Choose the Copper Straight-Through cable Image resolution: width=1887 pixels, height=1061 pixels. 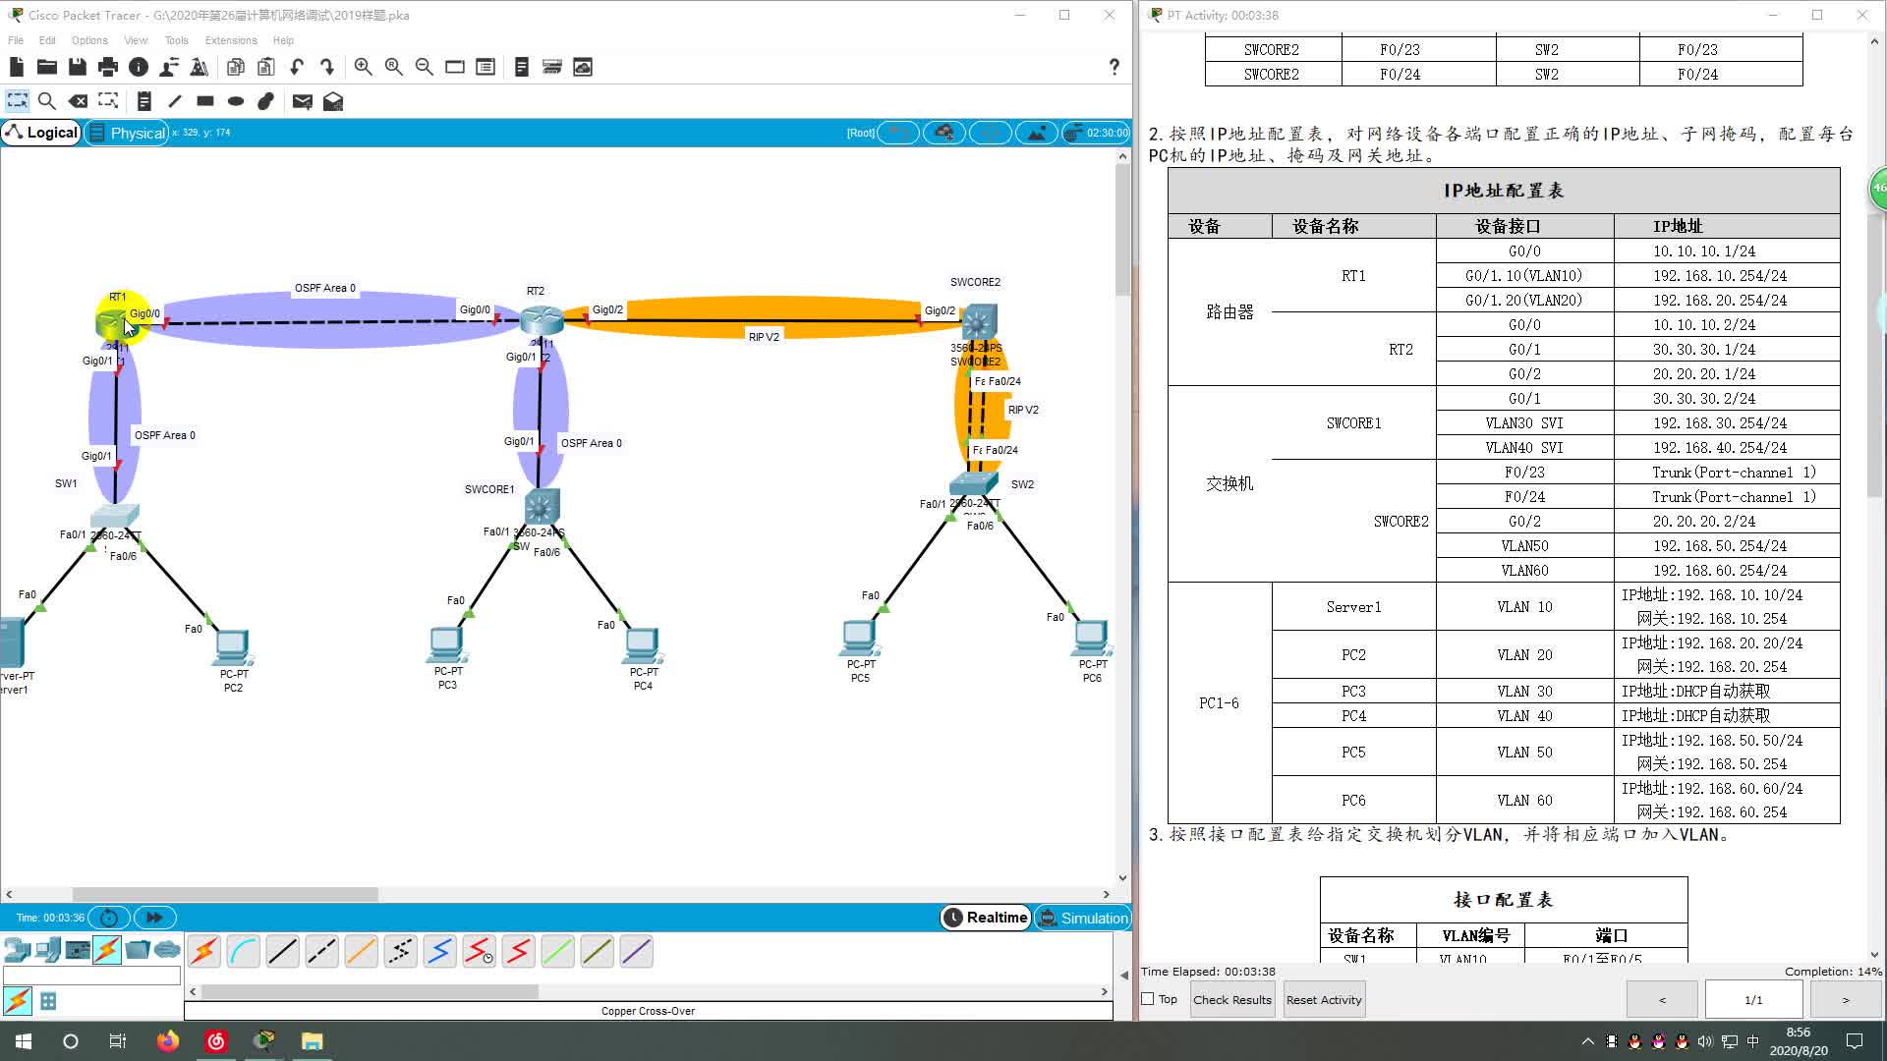[x=282, y=951]
